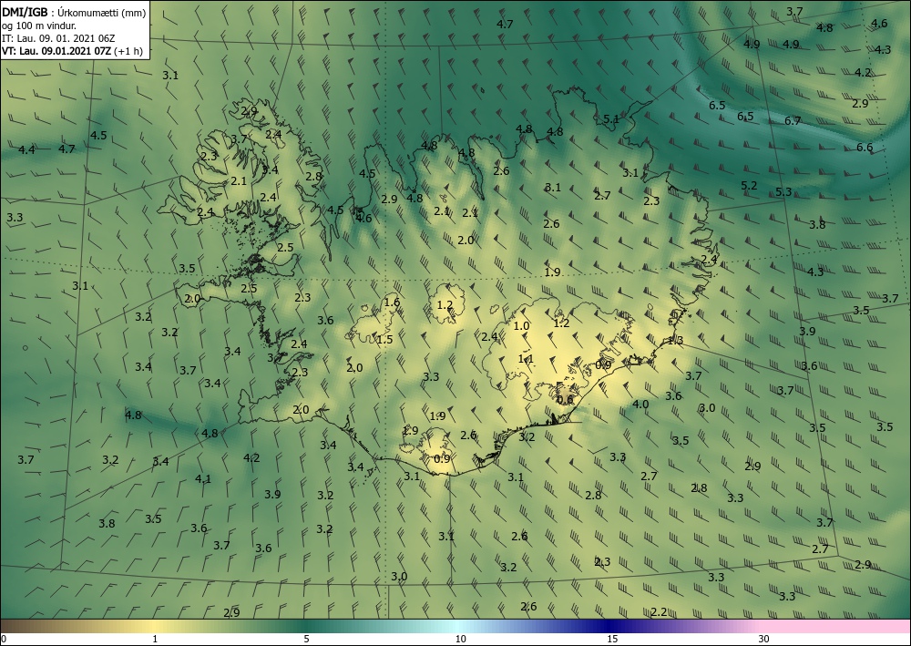This screenshot has width=911, height=646.
Task: Click the color scale tick label 0
Action: pos(4,639)
